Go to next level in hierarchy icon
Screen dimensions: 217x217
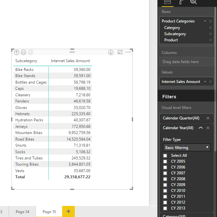[23, 52]
